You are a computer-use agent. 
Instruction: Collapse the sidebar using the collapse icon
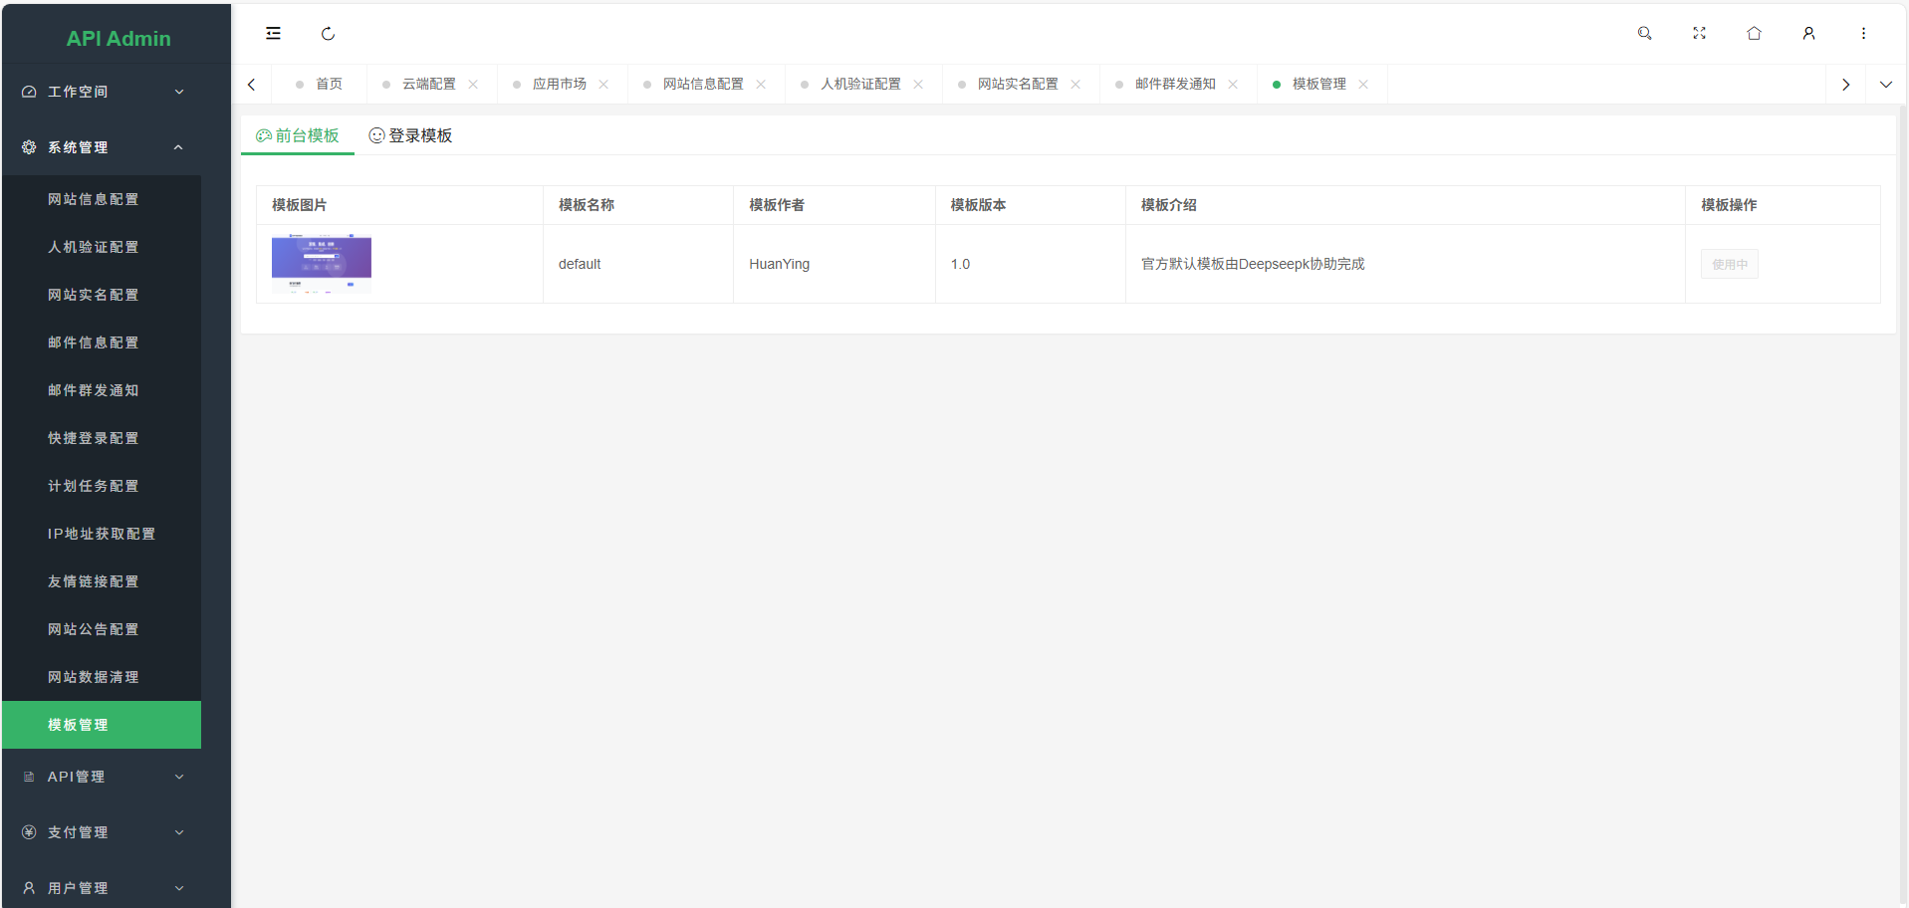273,33
